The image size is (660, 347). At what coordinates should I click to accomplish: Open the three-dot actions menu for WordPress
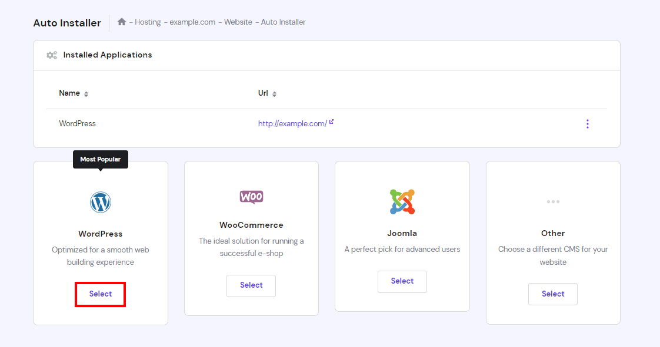[x=587, y=123]
